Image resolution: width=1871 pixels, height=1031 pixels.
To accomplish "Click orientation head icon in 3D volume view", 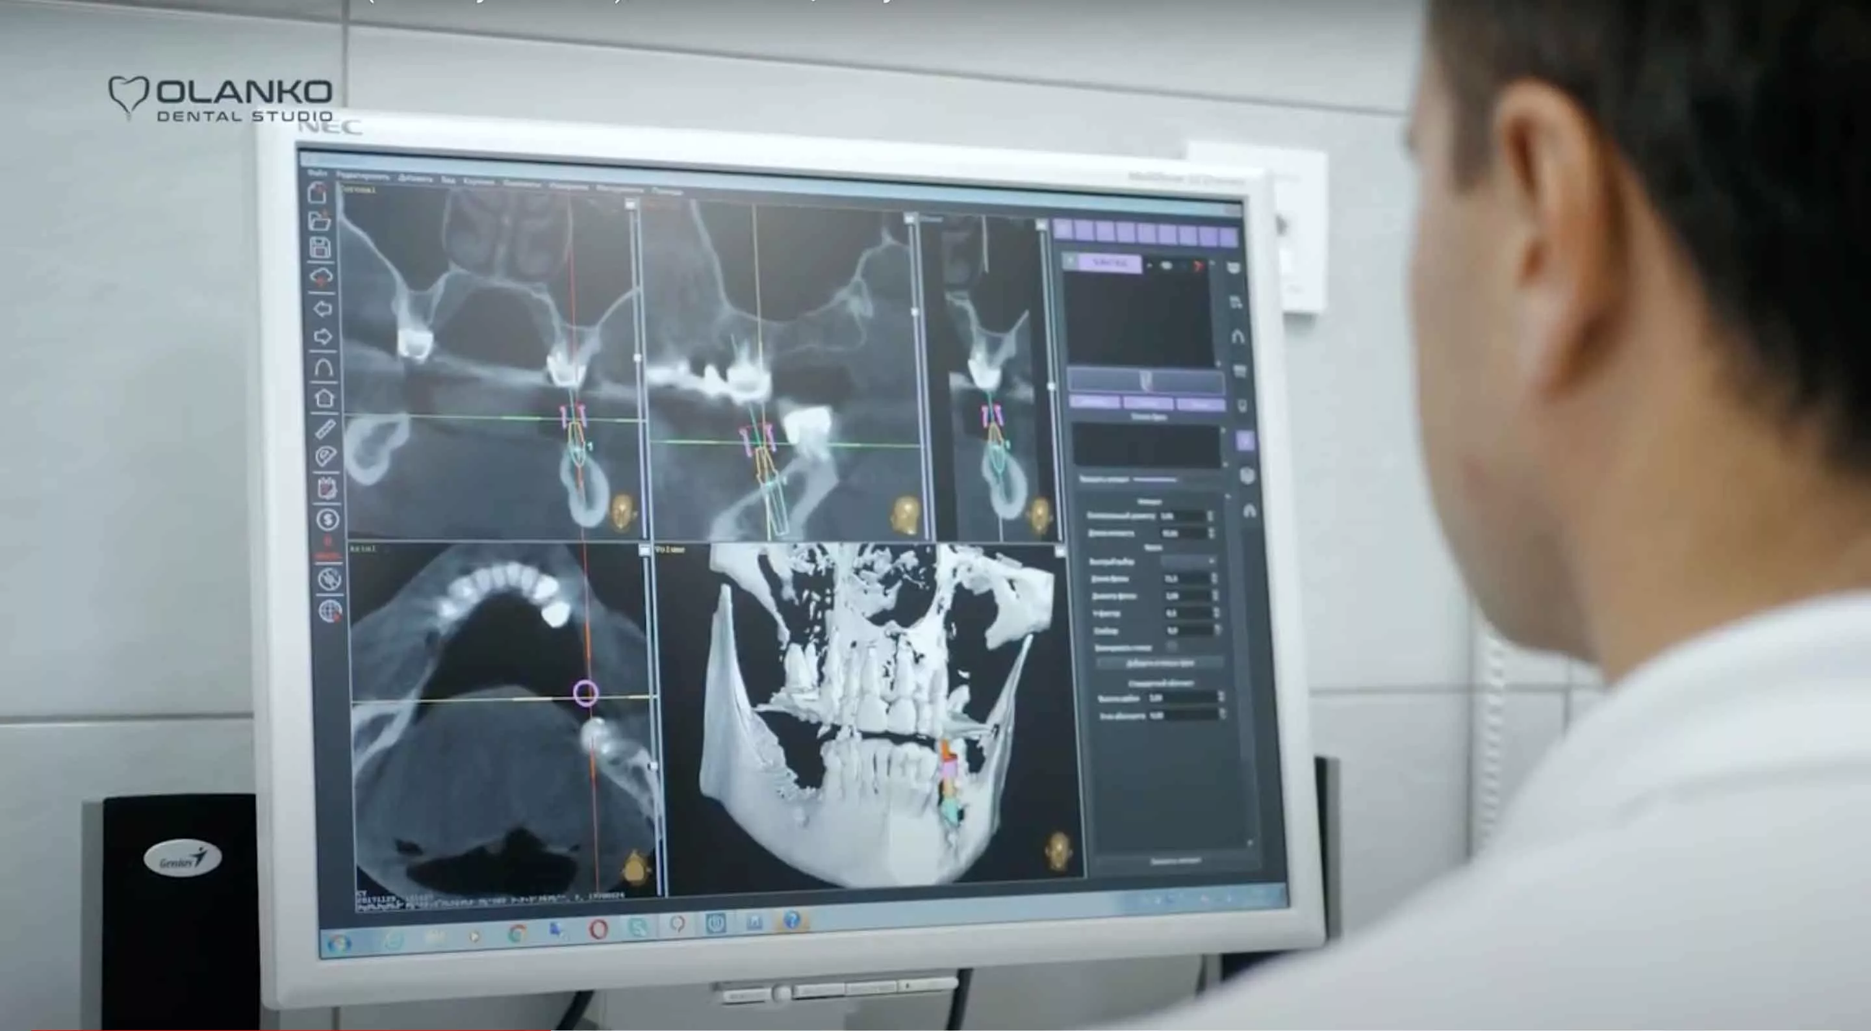I will click(x=1058, y=850).
